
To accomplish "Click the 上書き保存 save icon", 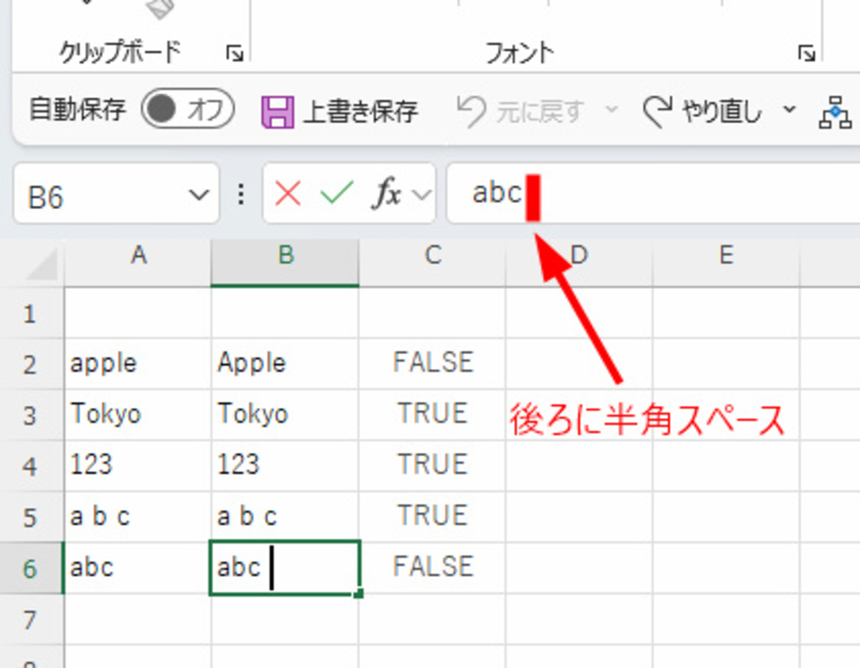I will point(277,111).
